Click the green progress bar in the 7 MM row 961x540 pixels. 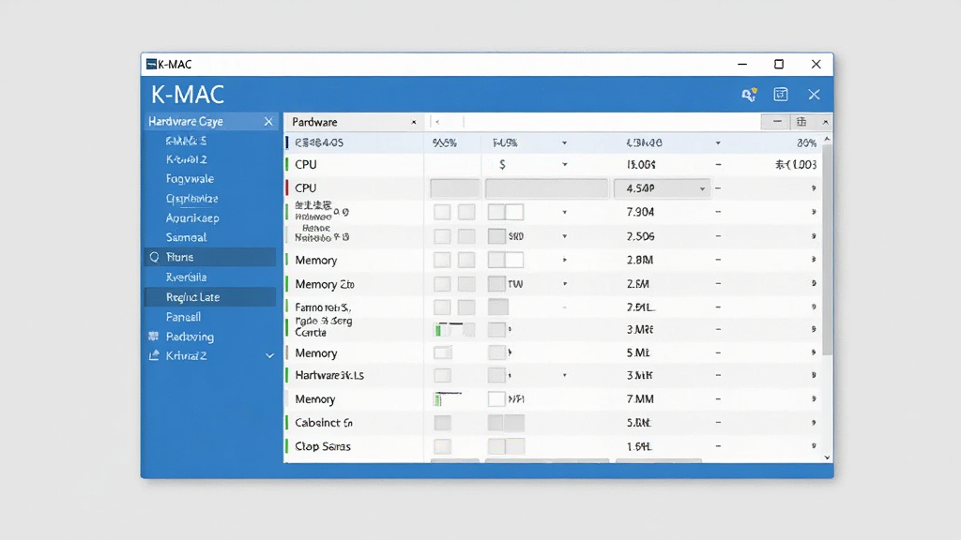coord(438,400)
